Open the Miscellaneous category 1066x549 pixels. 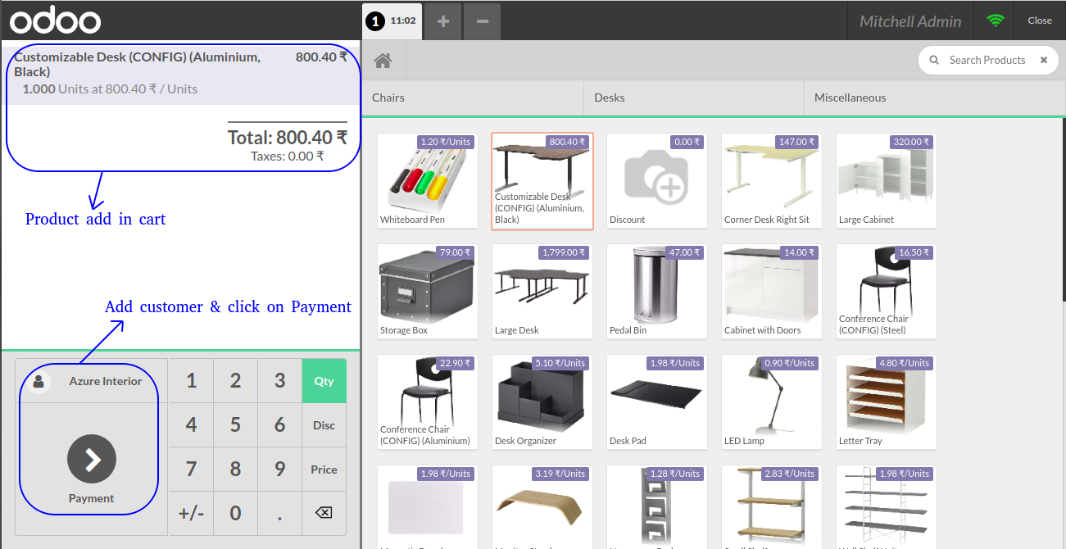pos(935,98)
